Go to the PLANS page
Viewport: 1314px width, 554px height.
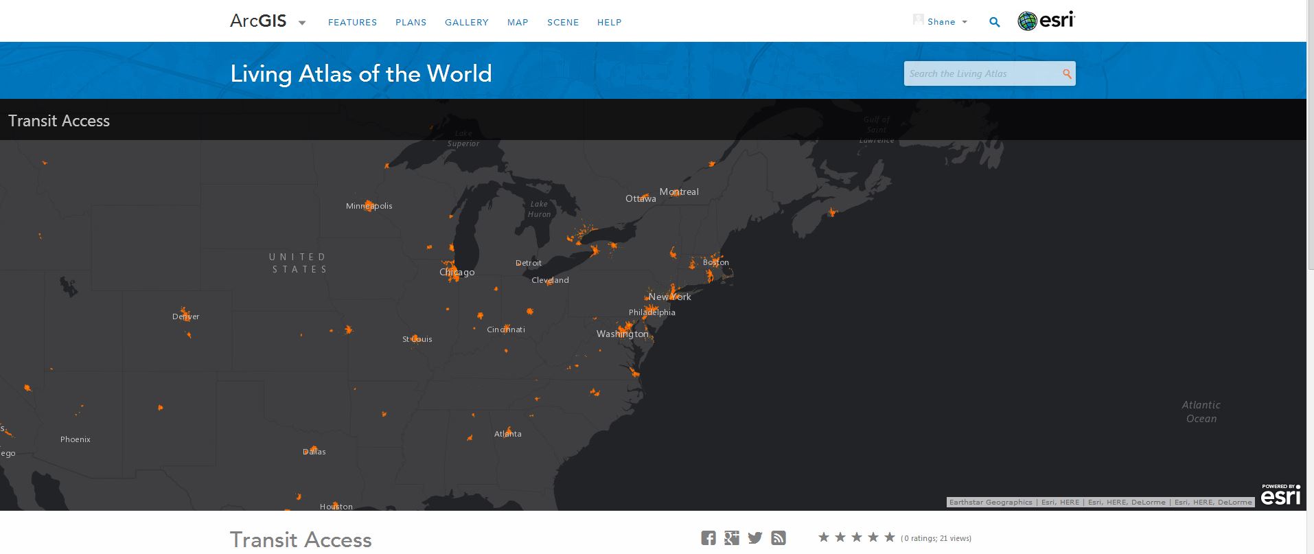411,23
